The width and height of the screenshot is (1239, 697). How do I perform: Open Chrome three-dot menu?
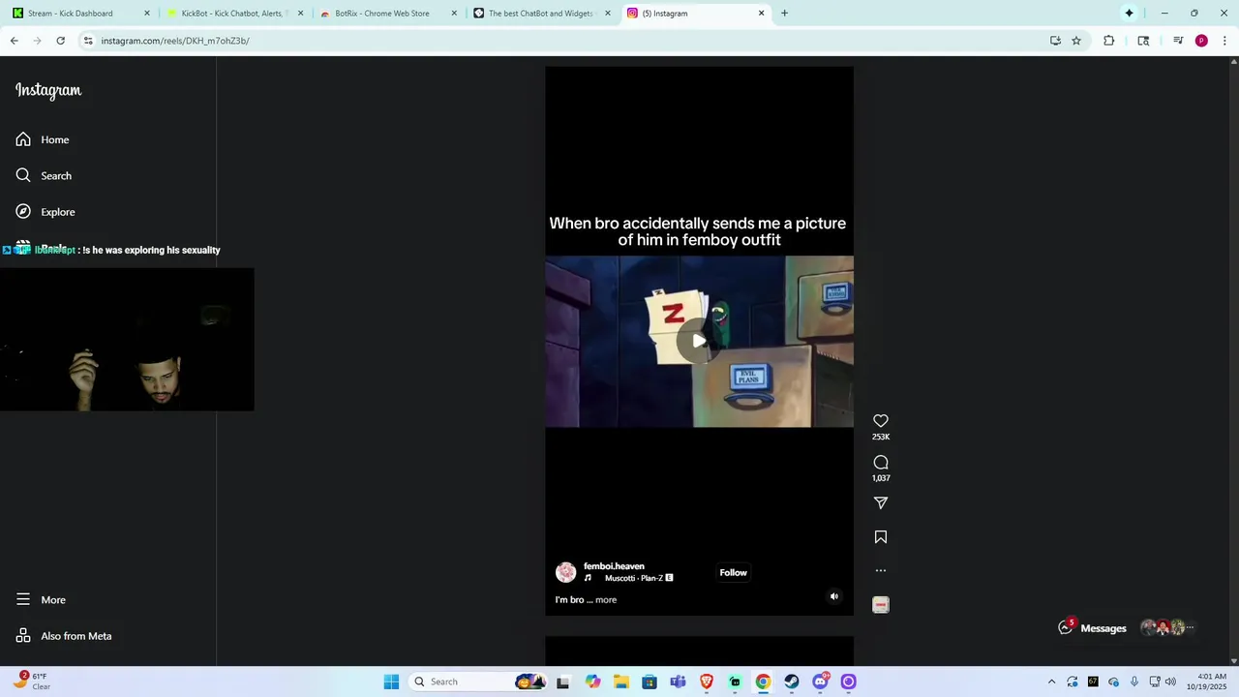pyautogui.click(x=1224, y=41)
